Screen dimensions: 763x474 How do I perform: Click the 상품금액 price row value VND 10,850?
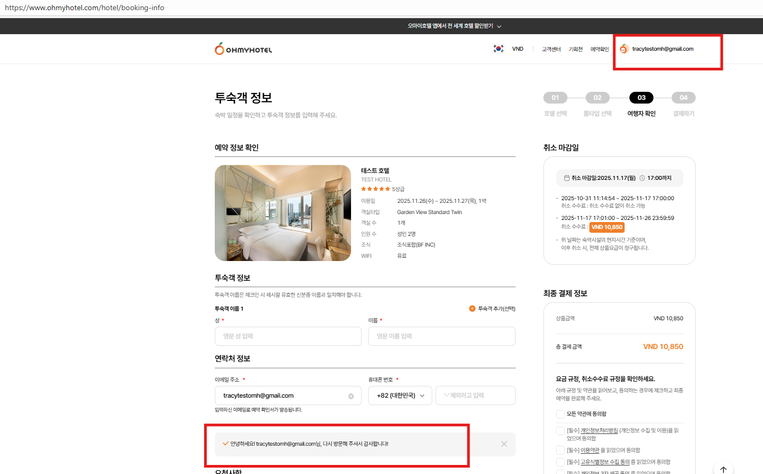point(668,319)
